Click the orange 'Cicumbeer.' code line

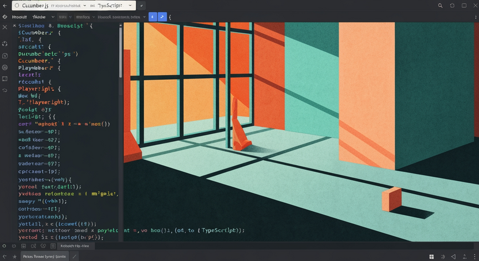(x=39, y=61)
